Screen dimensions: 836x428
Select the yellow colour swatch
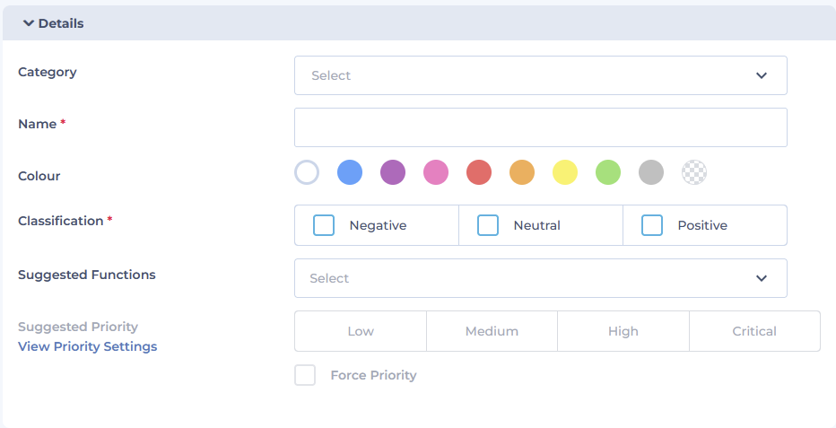pyautogui.click(x=565, y=172)
